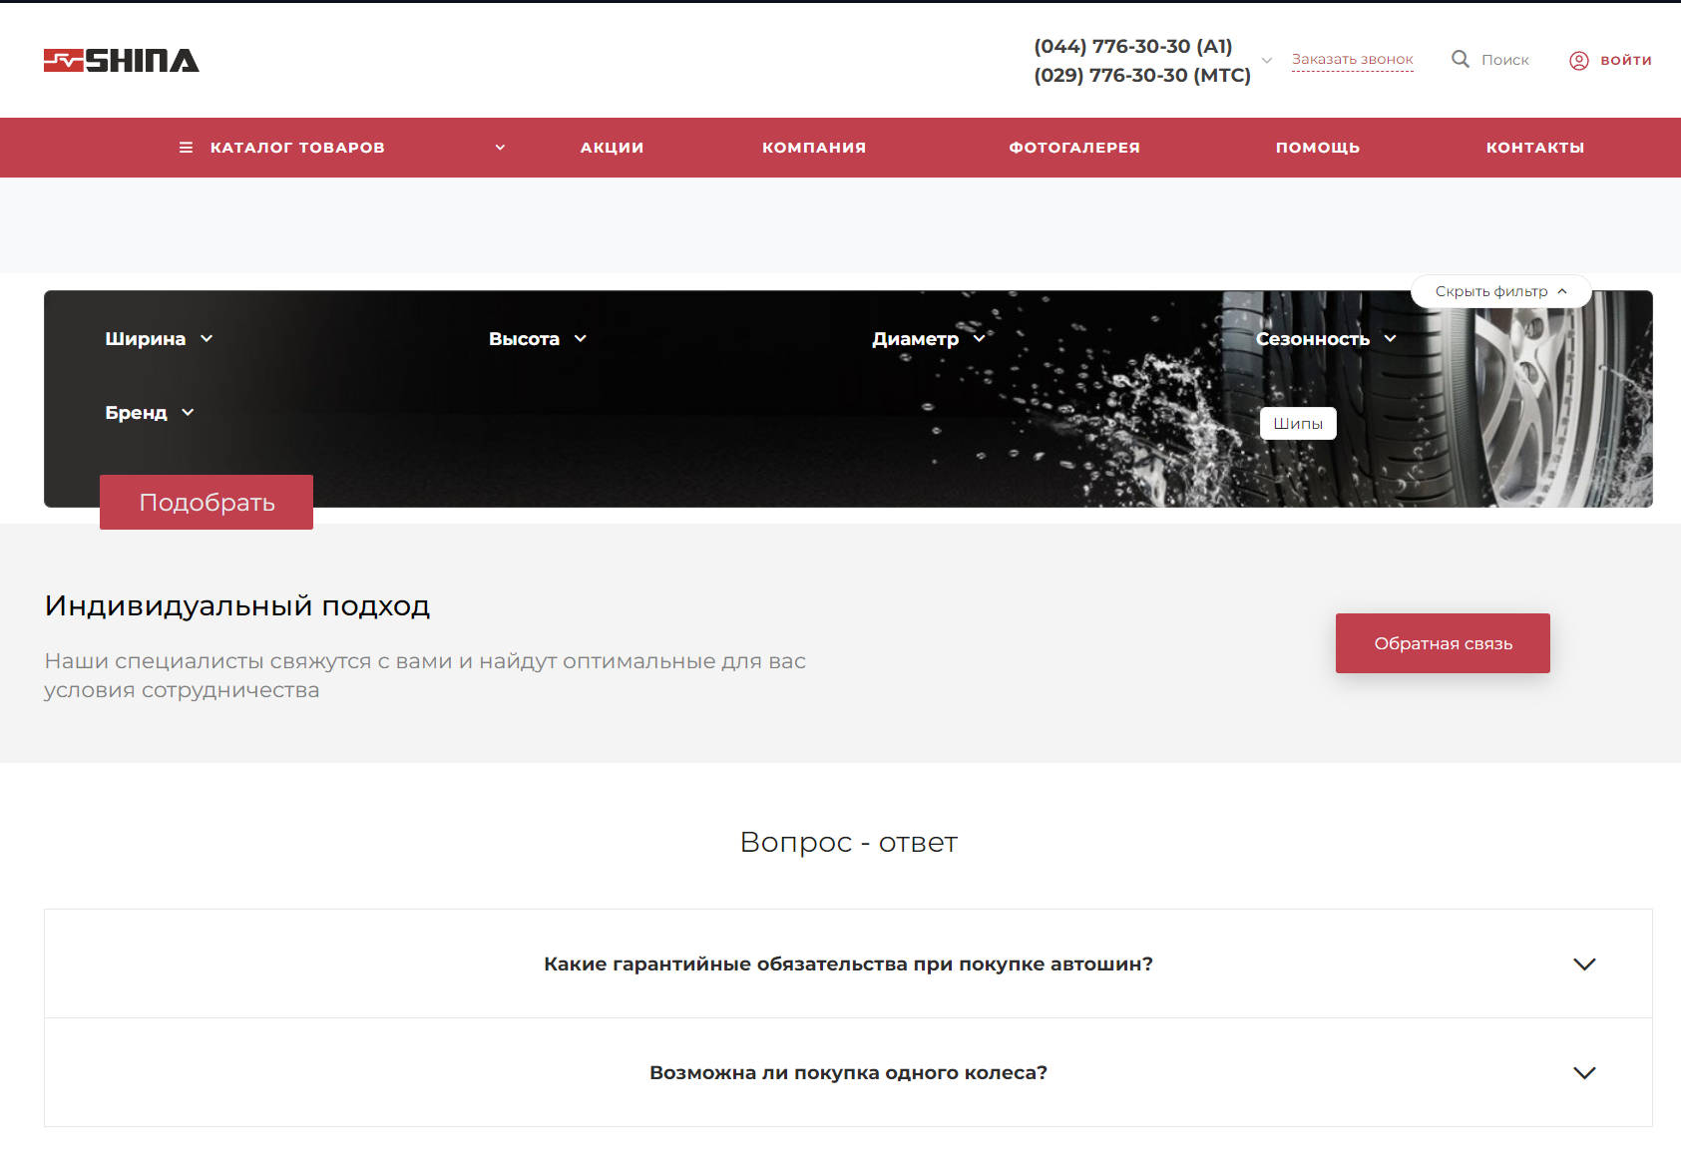This screenshot has height=1153, width=1681.
Task: Click the Обратная связь button
Action: coord(1443,643)
